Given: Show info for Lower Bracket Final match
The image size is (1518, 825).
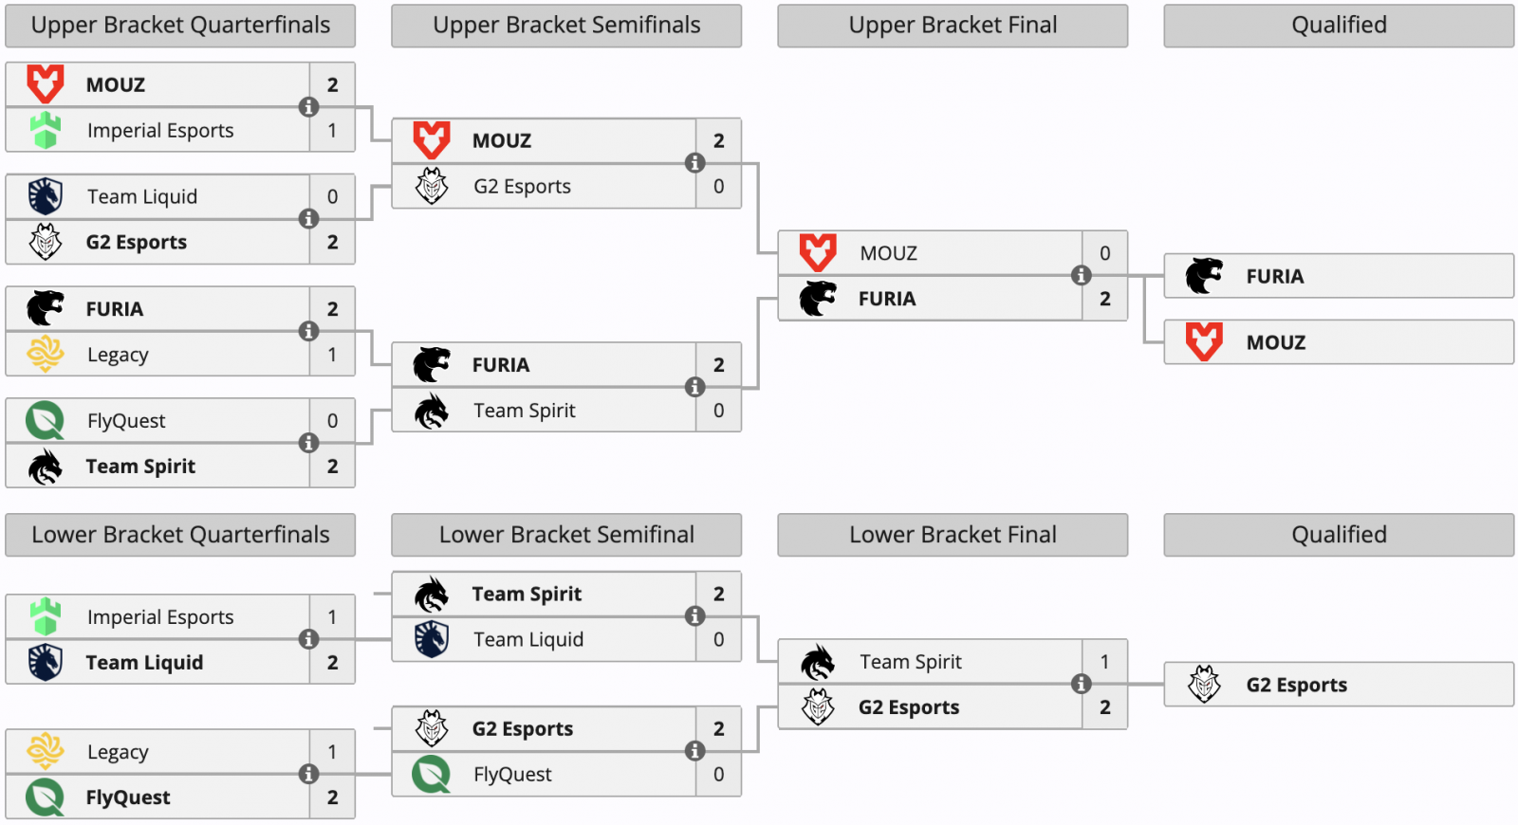Looking at the screenshot, I should (1081, 684).
